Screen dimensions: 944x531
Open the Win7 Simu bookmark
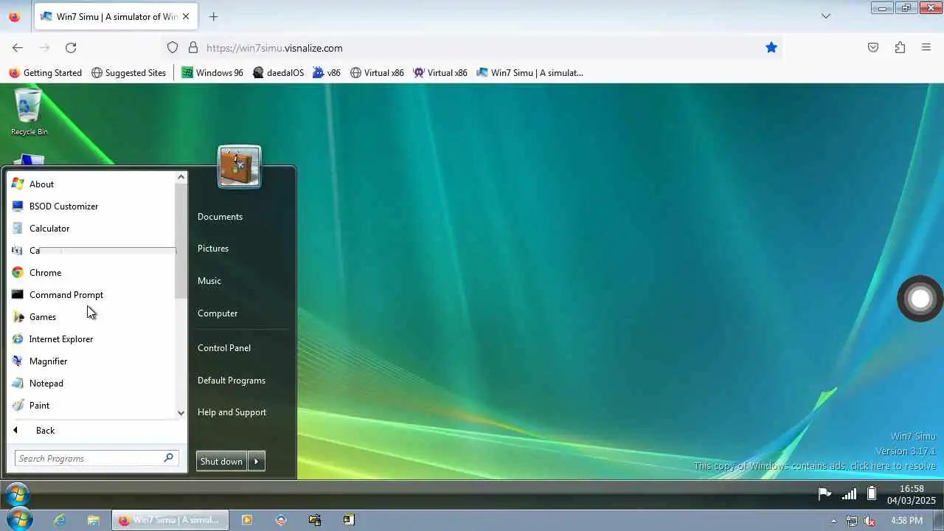pos(530,72)
